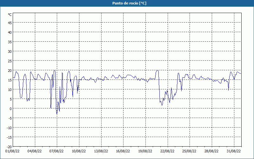254x159 pixels.
Task: Click the date label 16/08/22
Action: [x=123, y=151]
